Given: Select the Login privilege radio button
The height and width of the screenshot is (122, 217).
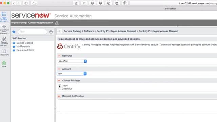Looking at the screenshot, I should click(x=60, y=85).
